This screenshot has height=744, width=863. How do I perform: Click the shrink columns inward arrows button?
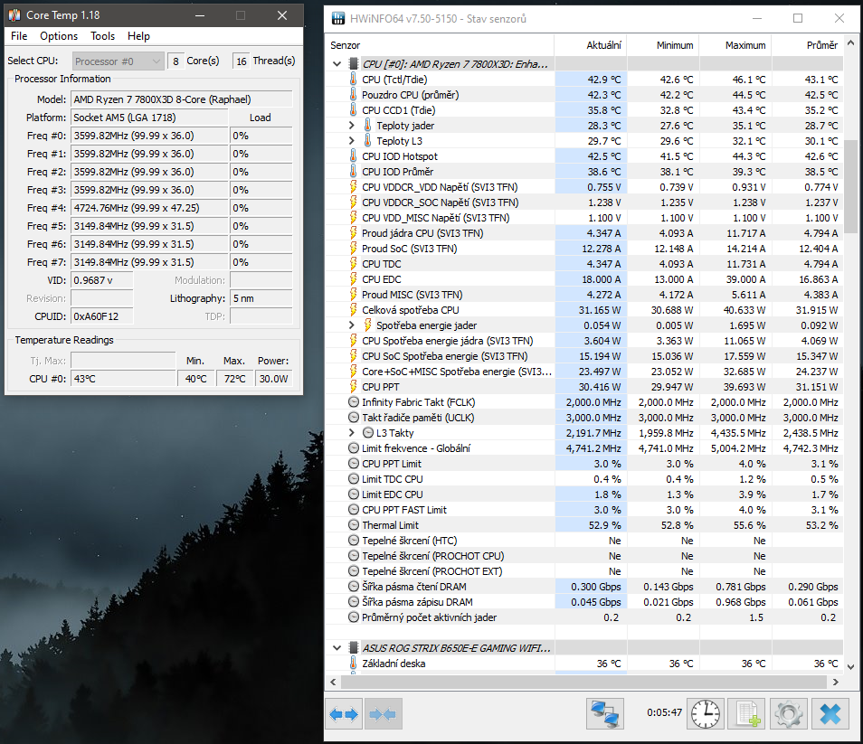pos(383,714)
